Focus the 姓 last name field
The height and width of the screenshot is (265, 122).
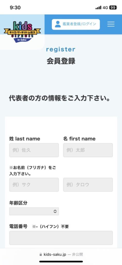[34, 150]
